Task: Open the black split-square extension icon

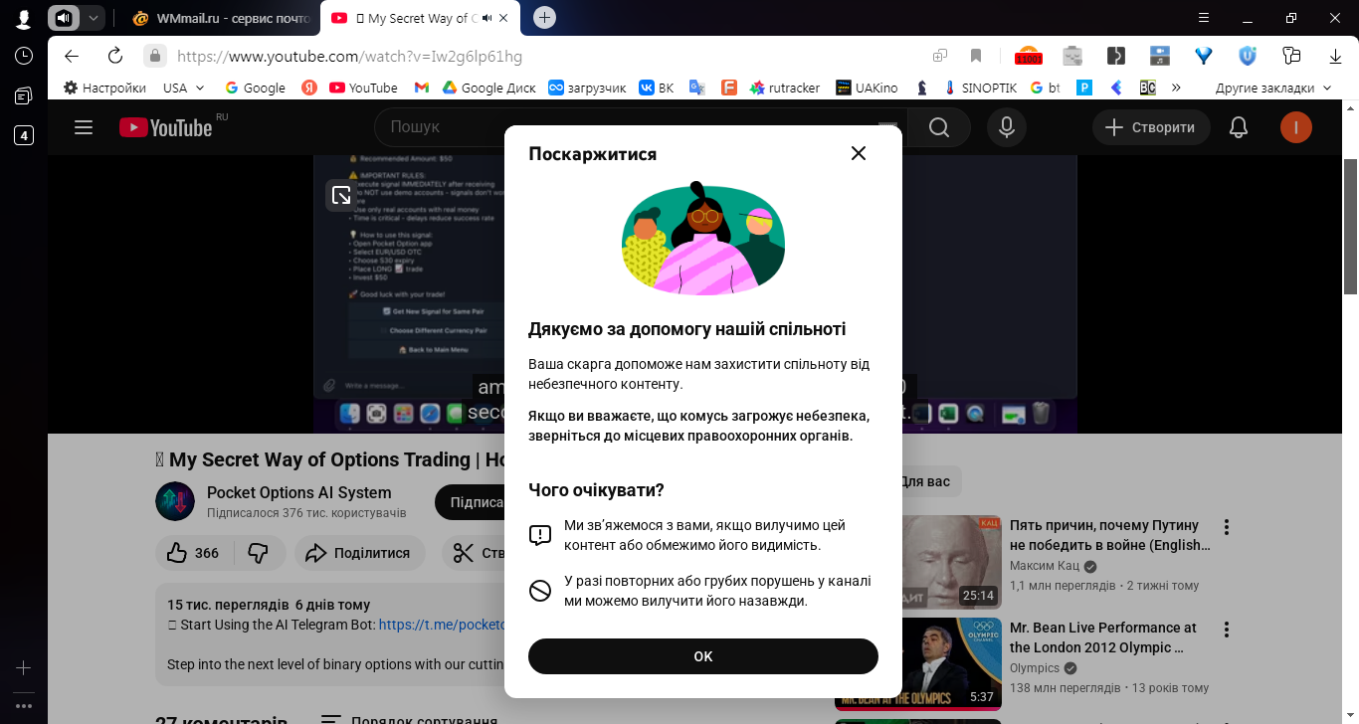Action: pos(1116,56)
